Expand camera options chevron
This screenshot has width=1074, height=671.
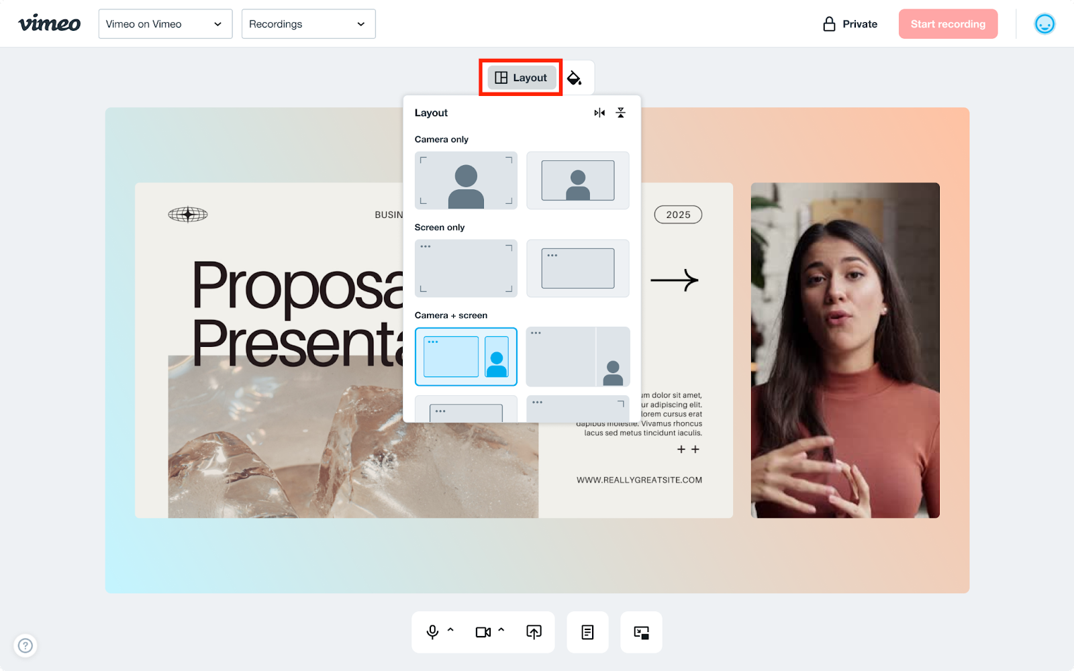pyautogui.click(x=501, y=630)
